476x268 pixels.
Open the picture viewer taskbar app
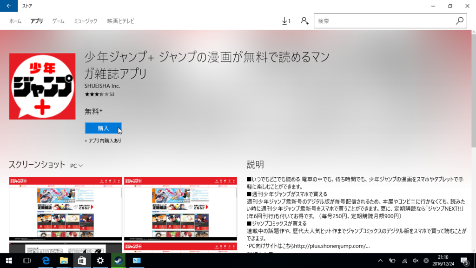tap(137, 261)
